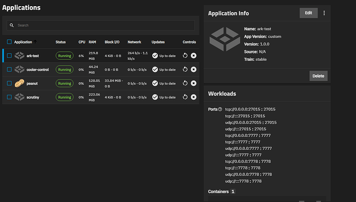Viewport: 356px width, 202px height.
Task: Click the Workloads heading
Action: pos(222,94)
